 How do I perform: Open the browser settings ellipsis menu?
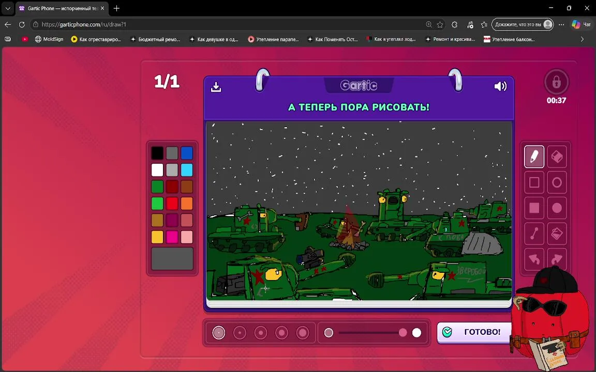click(561, 24)
